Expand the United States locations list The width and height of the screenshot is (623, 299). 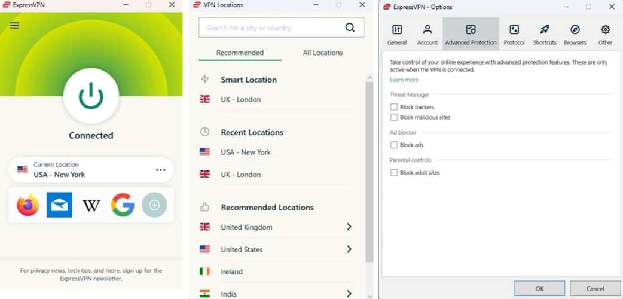tap(349, 249)
